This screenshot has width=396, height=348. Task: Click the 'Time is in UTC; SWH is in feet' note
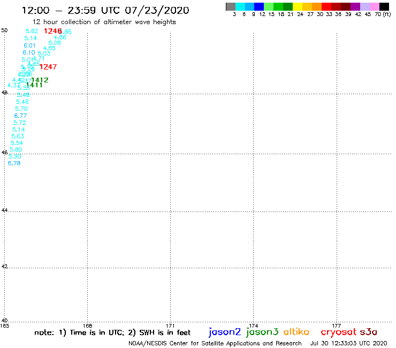pos(112,332)
